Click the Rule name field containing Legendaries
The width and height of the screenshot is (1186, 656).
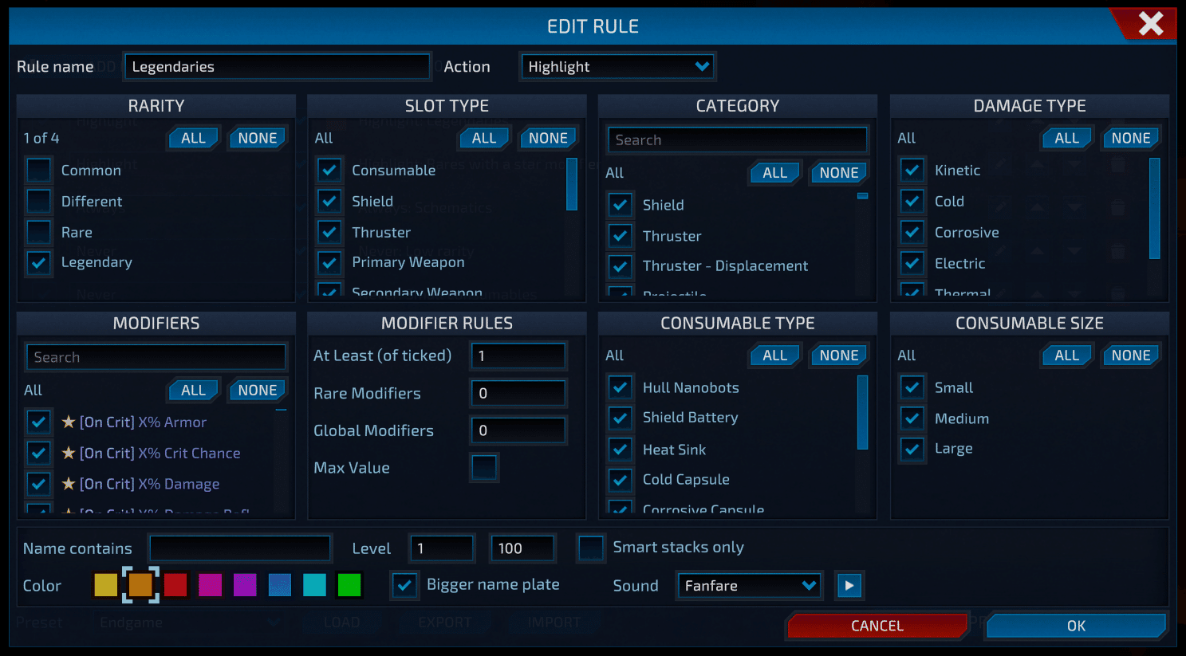[277, 67]
